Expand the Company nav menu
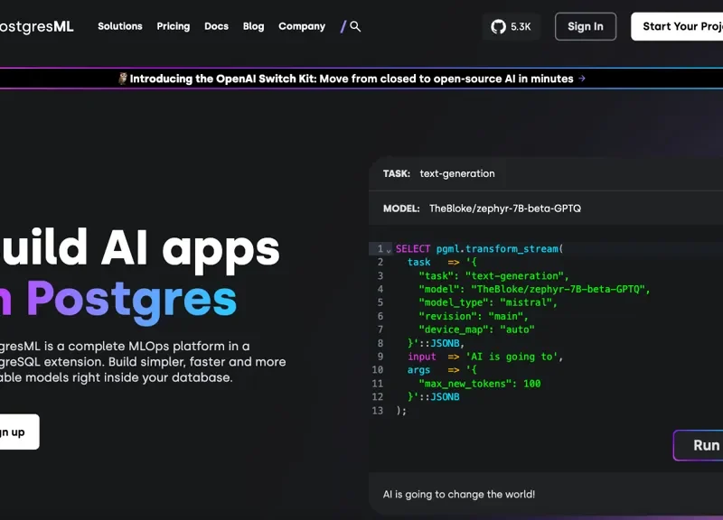This screenshot has height=520, width=723. (302, 26)
